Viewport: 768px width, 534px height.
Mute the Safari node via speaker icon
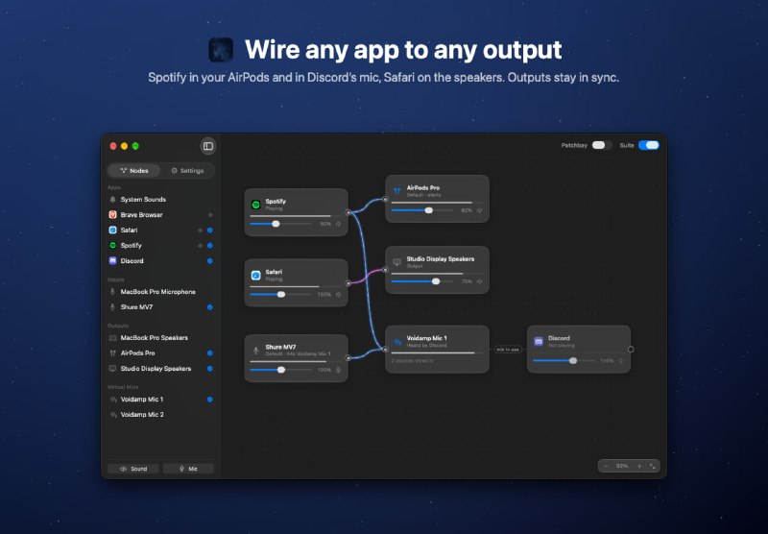339,295
